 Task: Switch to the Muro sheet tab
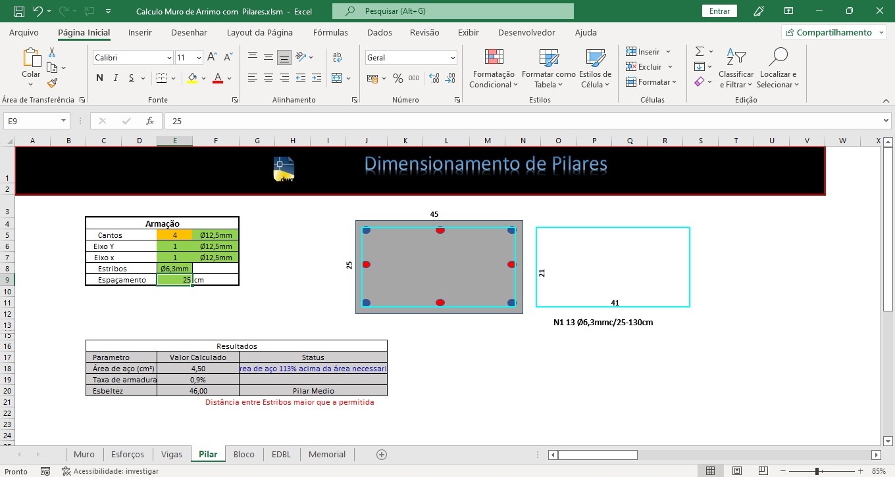(x=84, y=454)
